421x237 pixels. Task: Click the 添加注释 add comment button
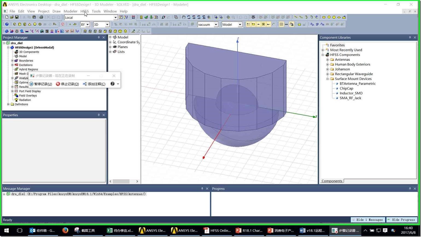[x=94, y=84]
